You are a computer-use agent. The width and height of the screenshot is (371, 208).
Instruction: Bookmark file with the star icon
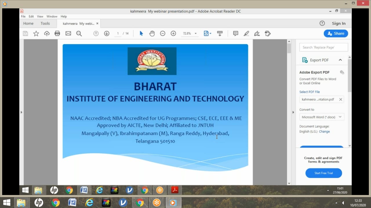click(x=36, y=34)
